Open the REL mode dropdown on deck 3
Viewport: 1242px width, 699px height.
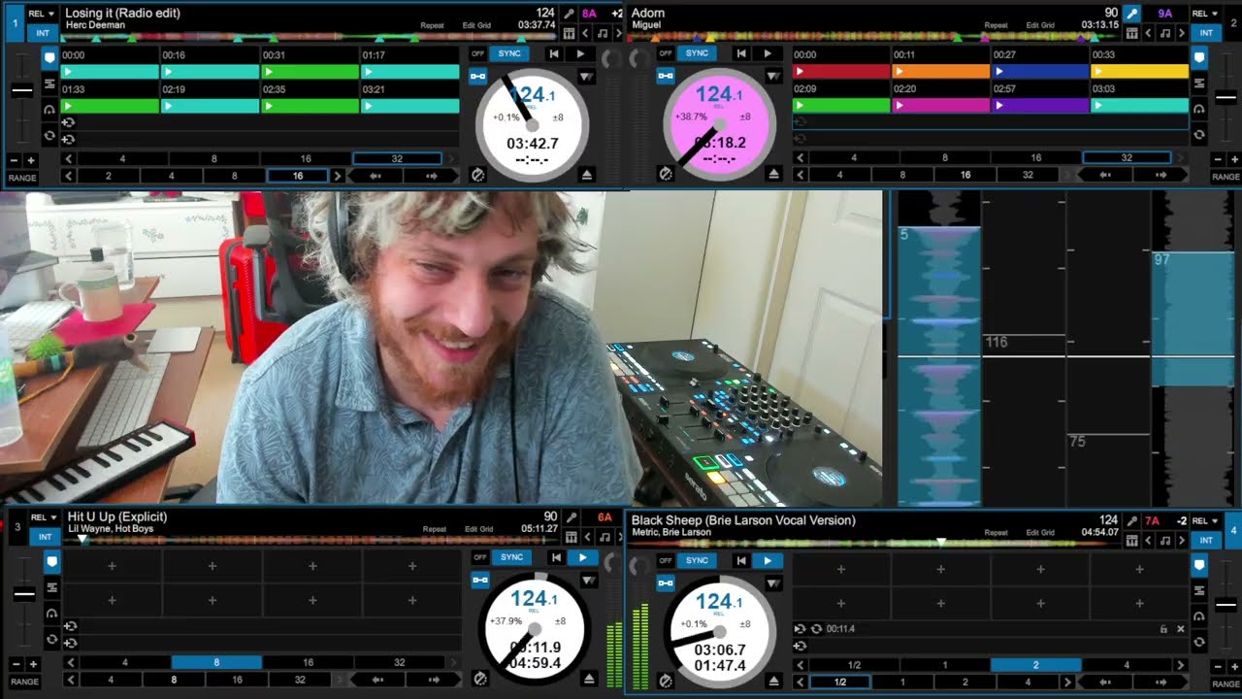click(43, 517)
